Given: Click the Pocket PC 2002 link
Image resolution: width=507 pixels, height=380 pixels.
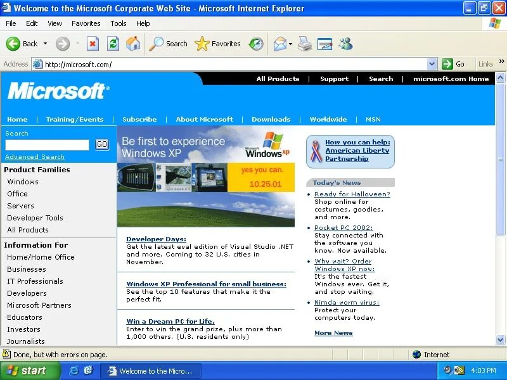Looking at the screenshot, I should pos(343,228).
